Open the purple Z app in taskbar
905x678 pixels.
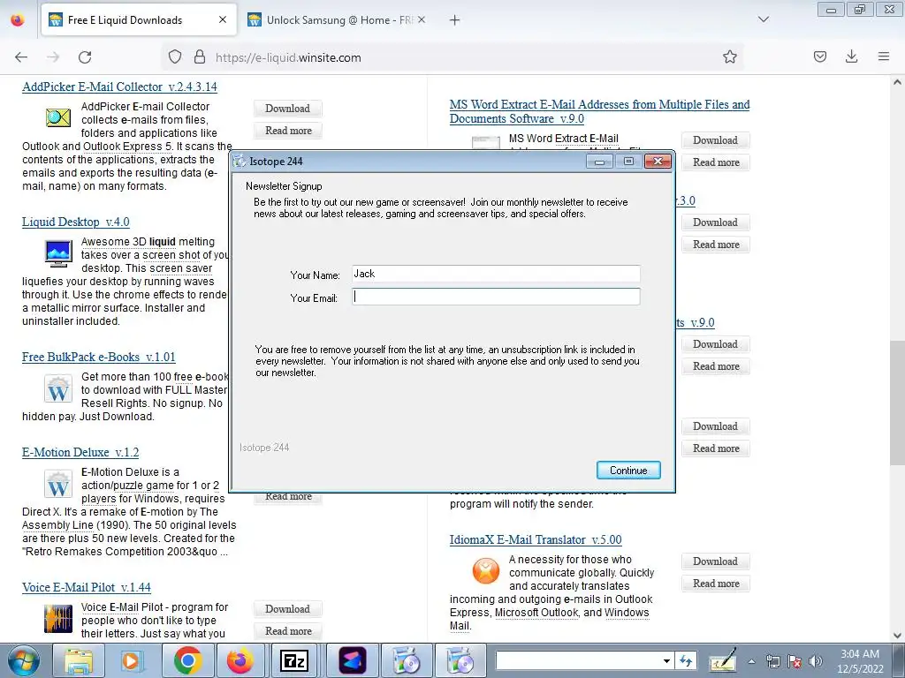tap(352, 660)
